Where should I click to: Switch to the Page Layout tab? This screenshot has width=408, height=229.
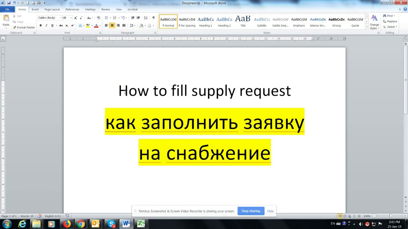52,9
